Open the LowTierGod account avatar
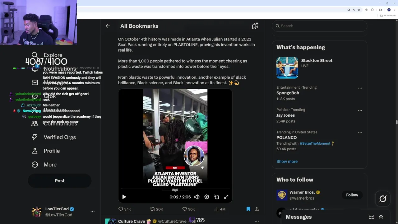Image resolution: width=398 pixels, height=224 pixels. click(37, 212)
